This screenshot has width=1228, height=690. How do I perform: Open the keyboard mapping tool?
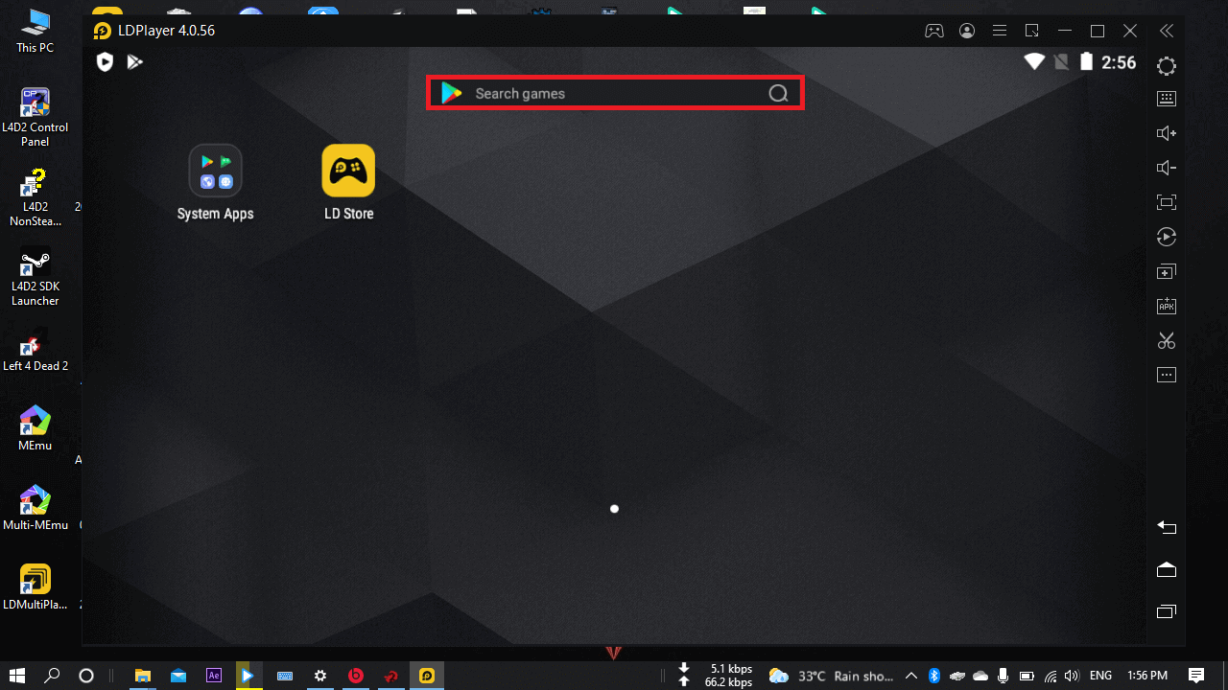(x=1167, y=99)
